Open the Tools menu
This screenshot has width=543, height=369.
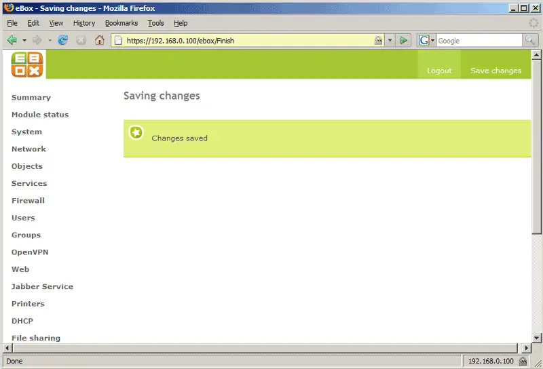(x=156, y=23)
